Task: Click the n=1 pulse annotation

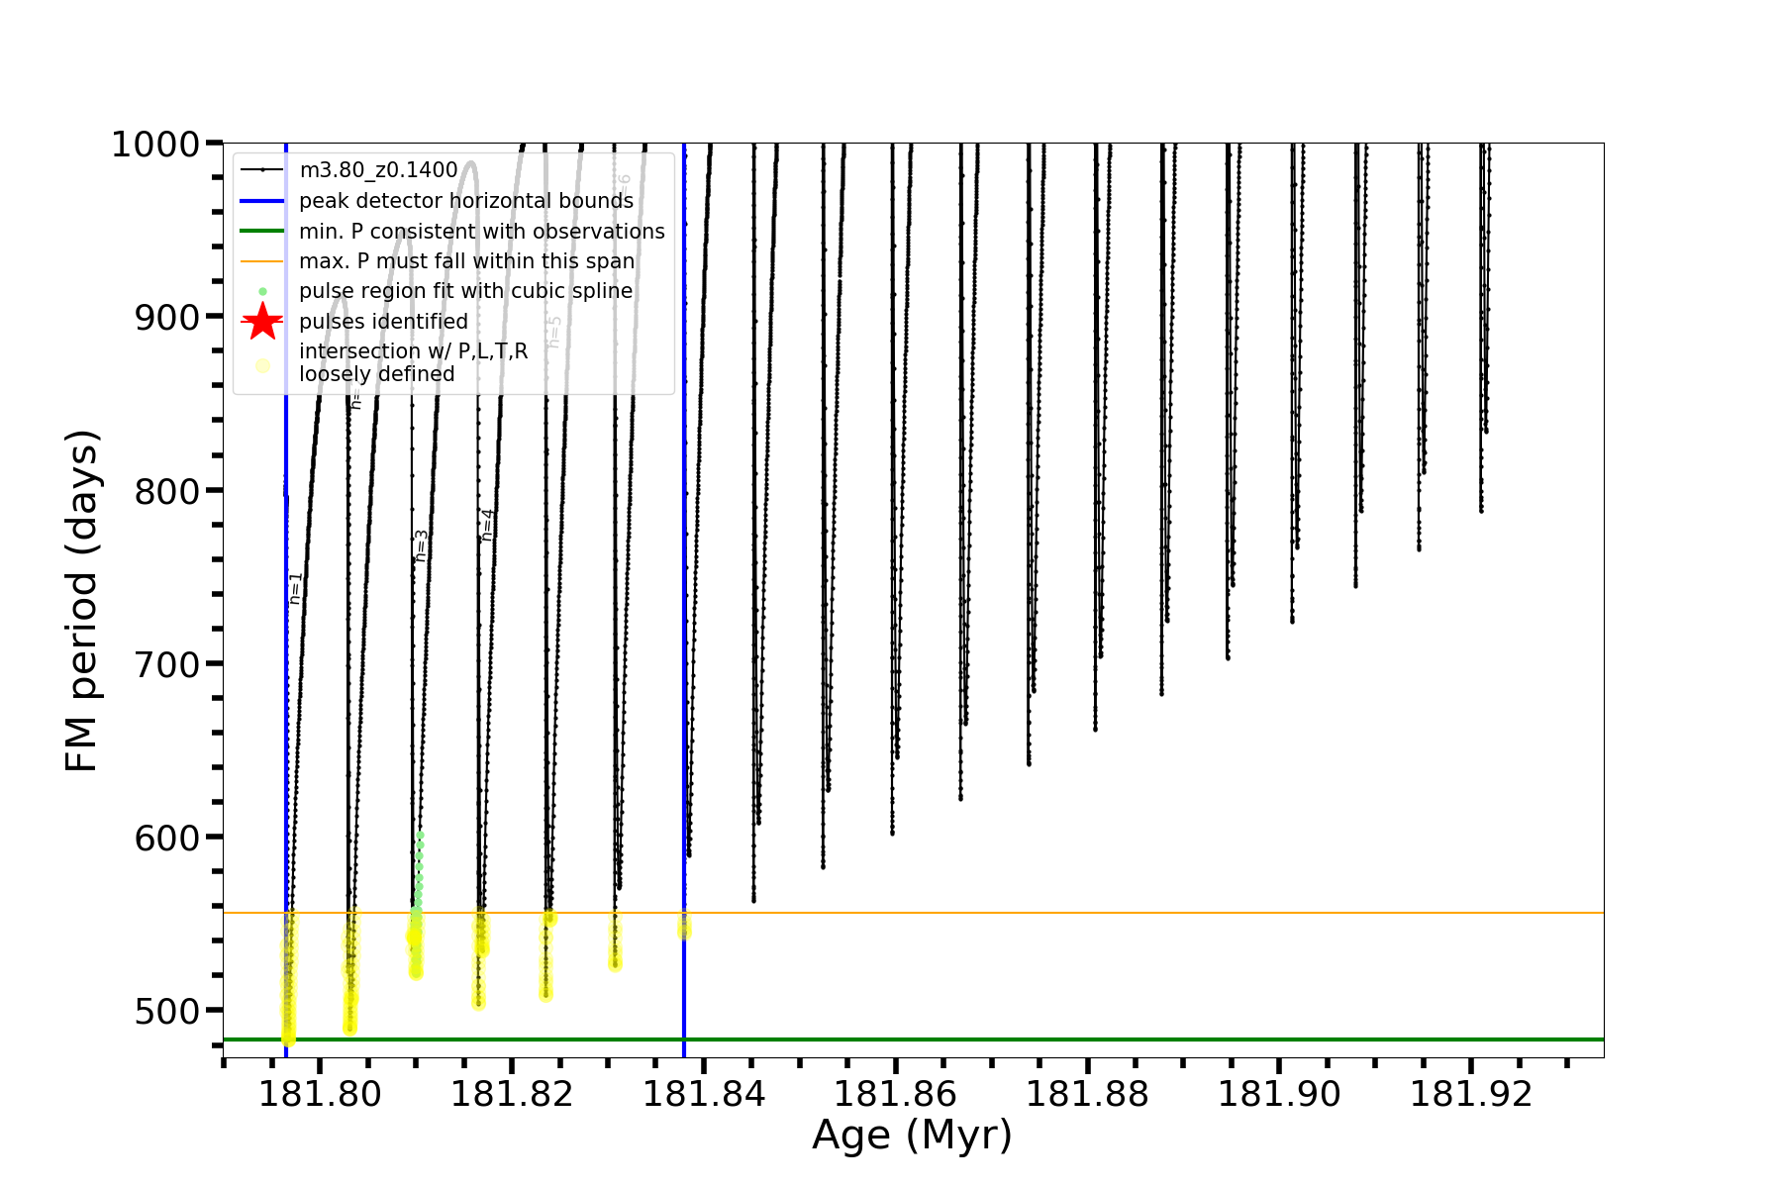Action: tap(295, 588)
